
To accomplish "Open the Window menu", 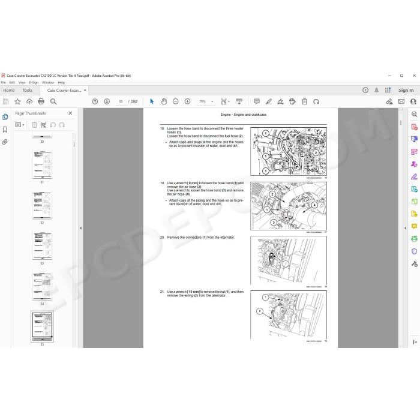I will (48, 83).
